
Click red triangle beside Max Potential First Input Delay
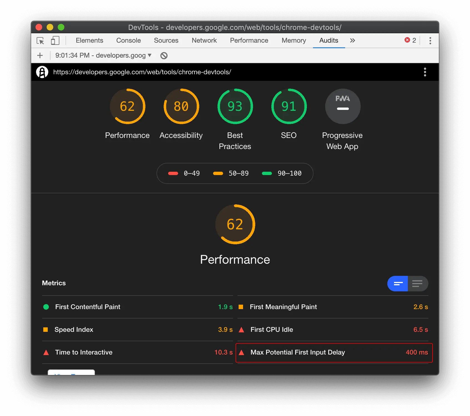tap(241, 352)
